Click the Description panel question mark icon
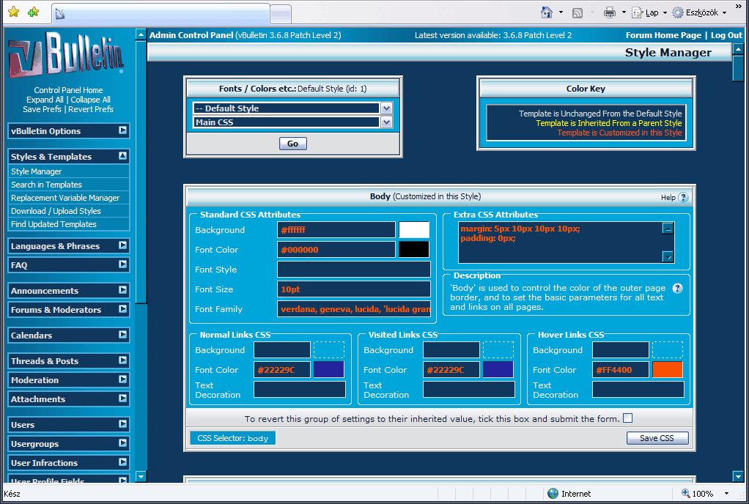 coord(677,288)
